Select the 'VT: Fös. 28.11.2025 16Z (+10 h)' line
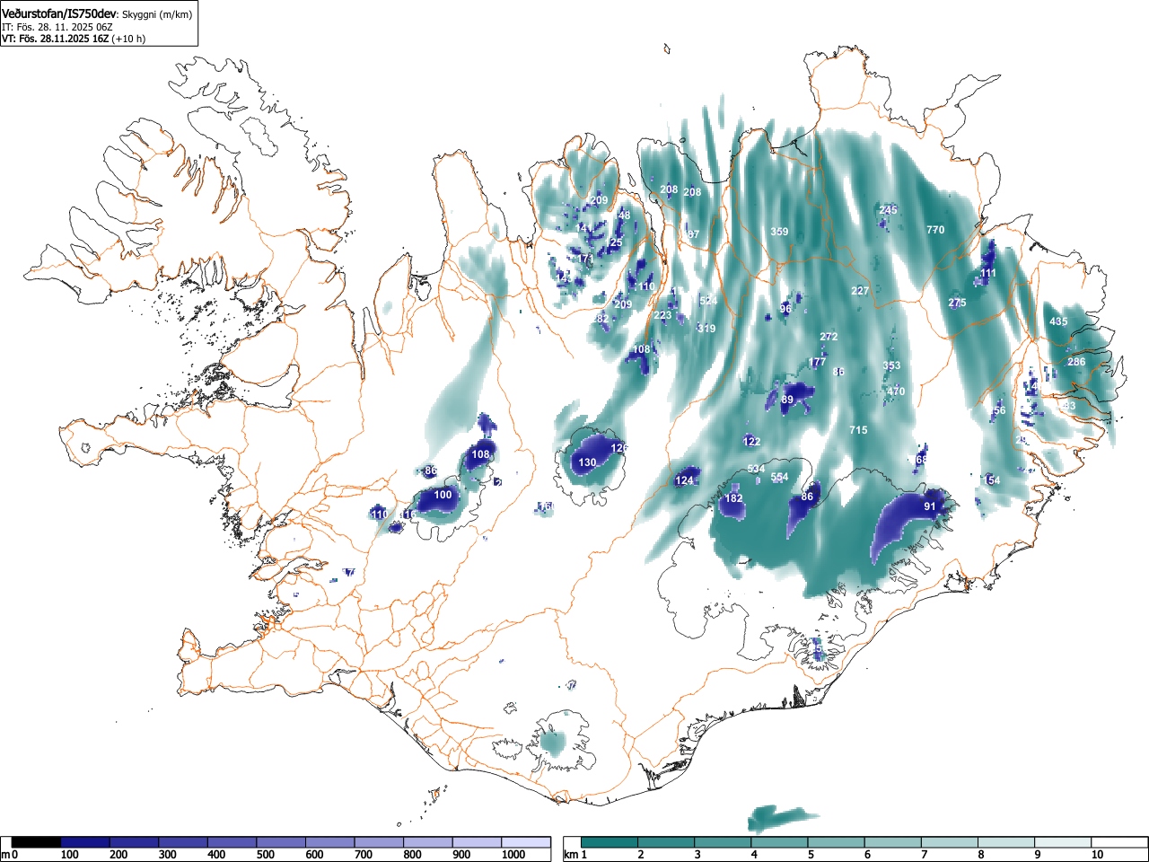Screen dimensions: 1149x862 click(74, 39)
